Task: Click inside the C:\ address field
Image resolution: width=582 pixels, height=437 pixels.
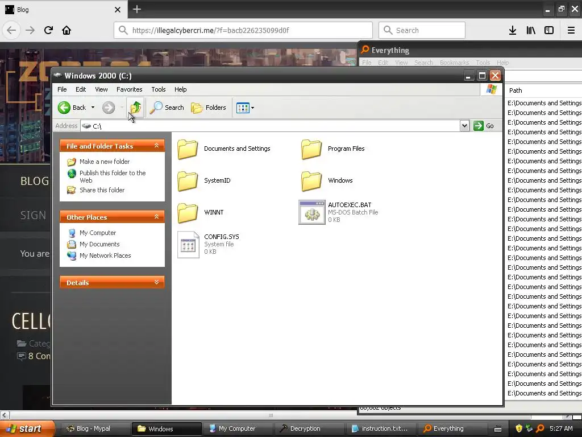Action: click(270, 126)
